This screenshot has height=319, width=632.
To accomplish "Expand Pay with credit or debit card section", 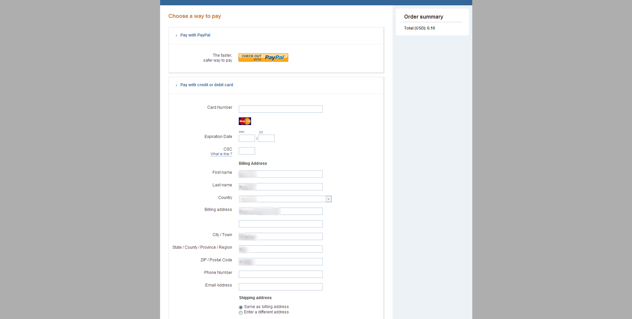I will click(x=206, y=85).
